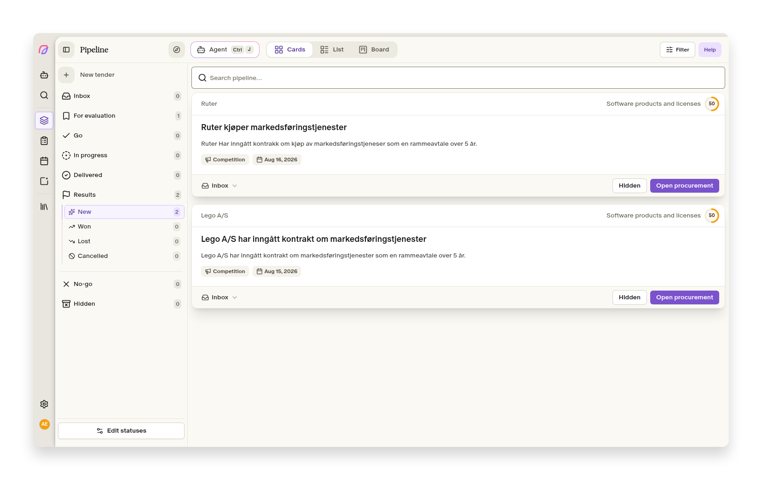Viewport: 762px width, 480px height.
Task: Select For evaluation status
Action: click(121, 116)
